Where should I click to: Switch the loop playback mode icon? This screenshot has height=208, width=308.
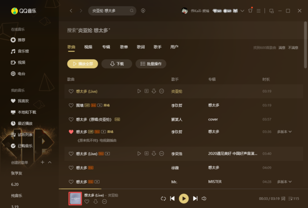[x=163, y=199]
